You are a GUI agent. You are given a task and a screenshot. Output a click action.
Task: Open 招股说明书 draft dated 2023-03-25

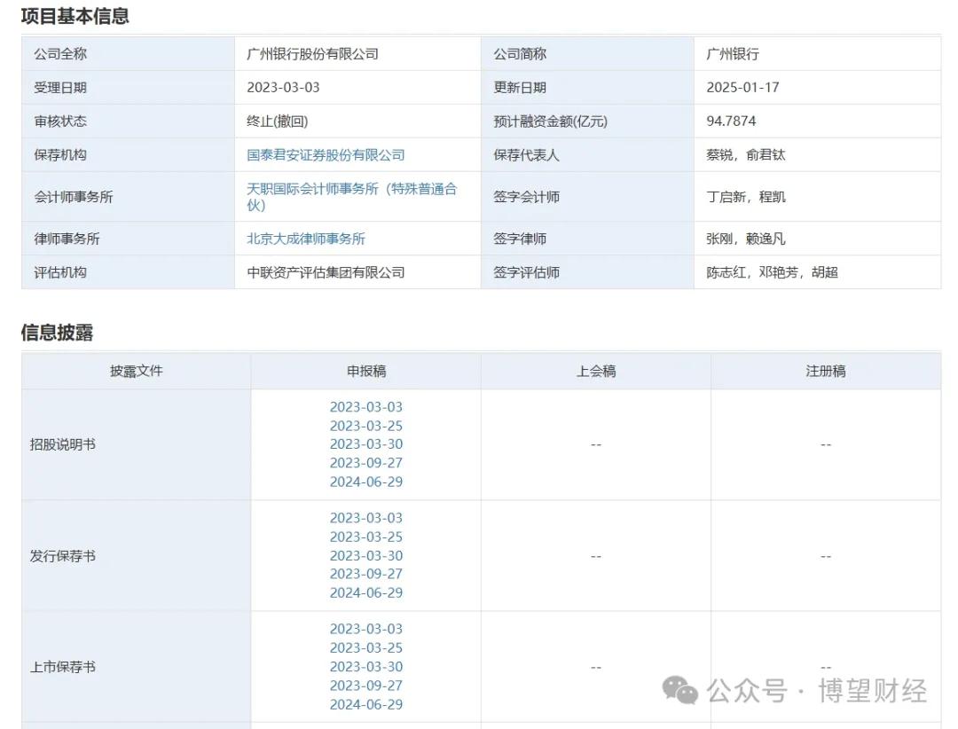366,426
